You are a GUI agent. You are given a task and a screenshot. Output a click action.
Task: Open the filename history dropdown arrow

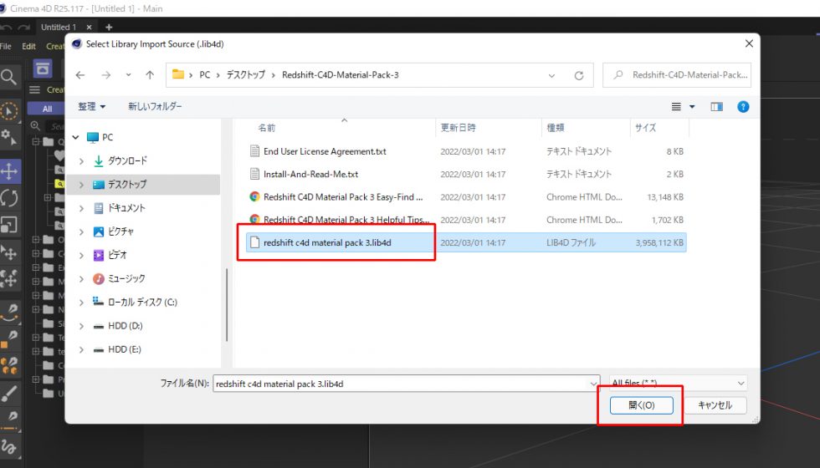tap(593, 384)
